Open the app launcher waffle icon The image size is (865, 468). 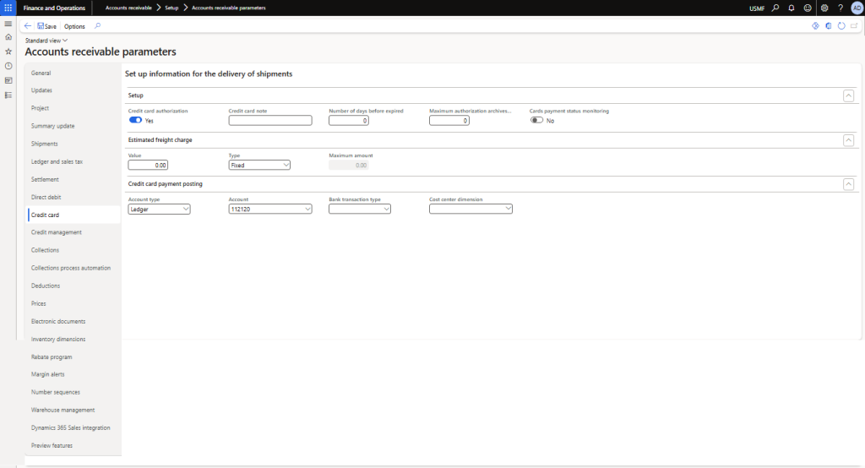point(8,8)
